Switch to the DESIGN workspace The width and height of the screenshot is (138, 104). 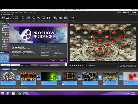(x=126, y=12)
